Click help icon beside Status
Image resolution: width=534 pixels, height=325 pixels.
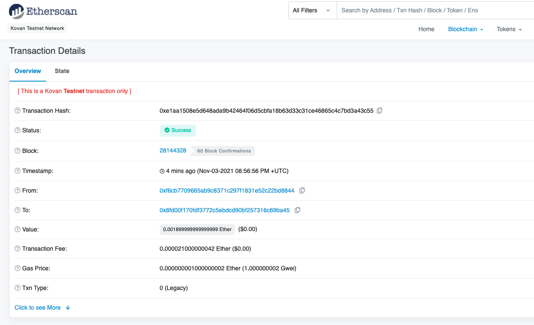(18, 130)
